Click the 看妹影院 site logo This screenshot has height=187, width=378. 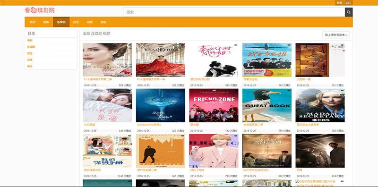40,10
